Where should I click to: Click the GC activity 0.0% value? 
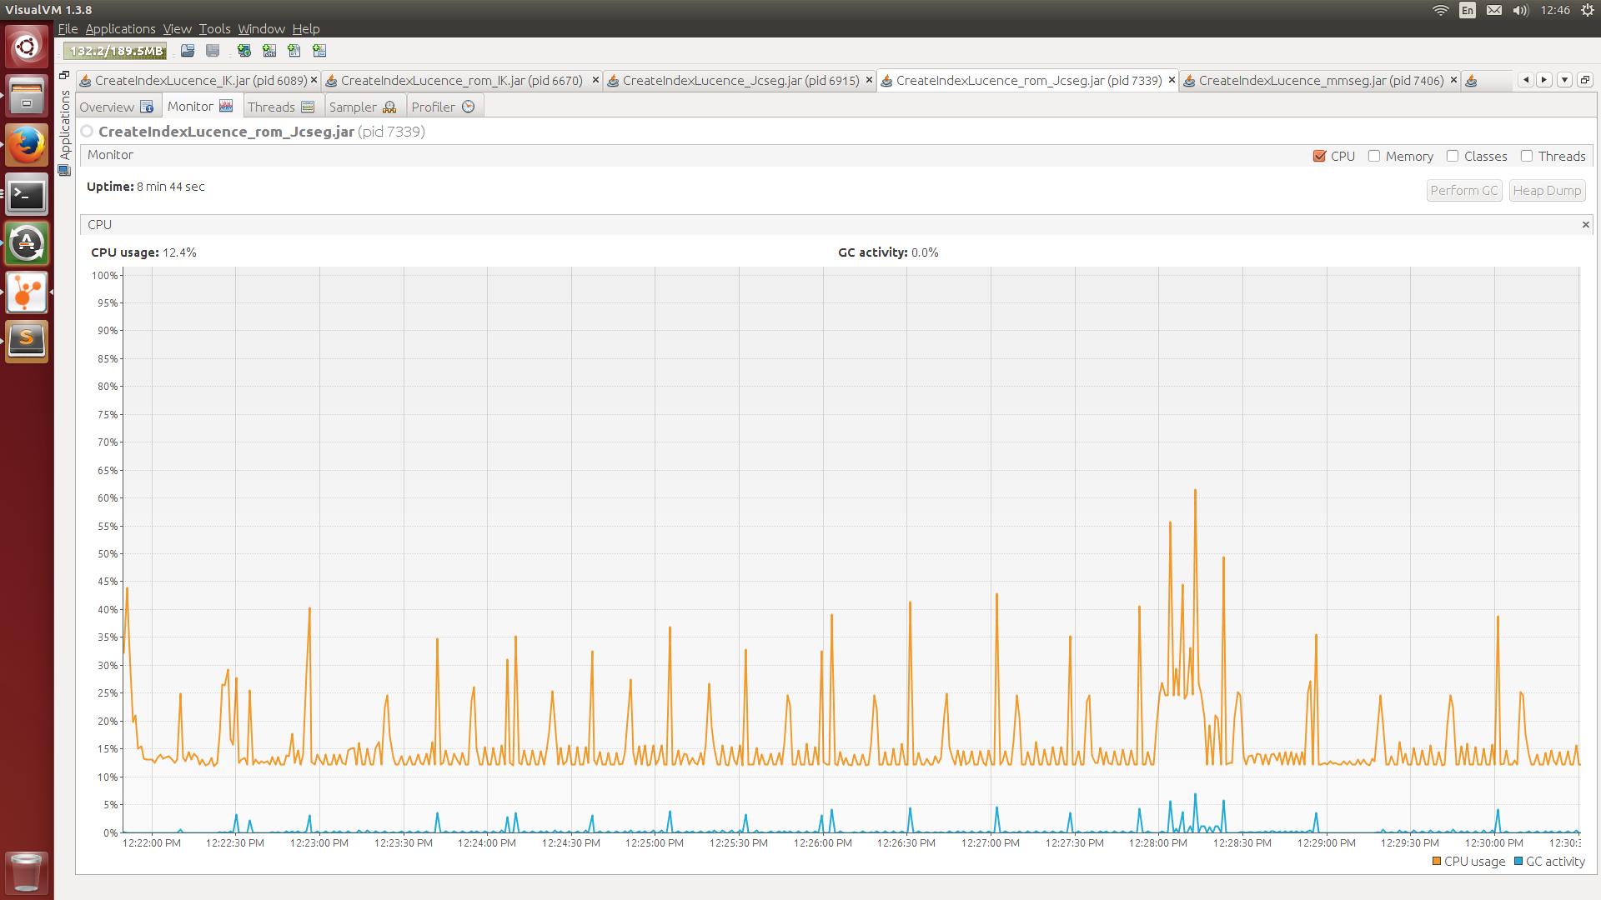point(925,252)
